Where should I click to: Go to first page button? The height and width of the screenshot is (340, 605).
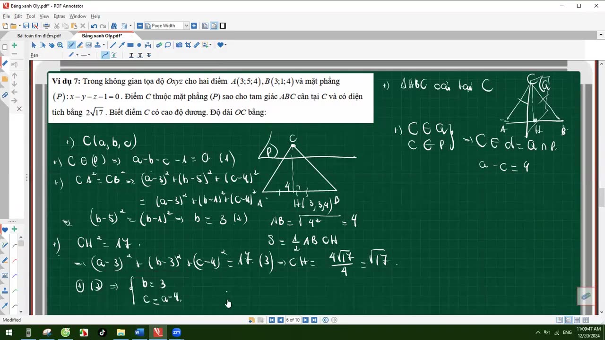coord(272,320)
